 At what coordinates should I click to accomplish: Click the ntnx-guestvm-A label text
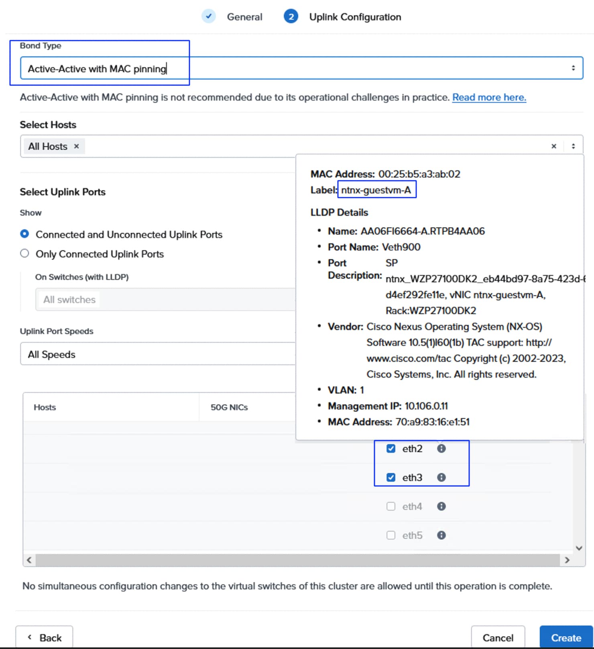tap(376, 190)
